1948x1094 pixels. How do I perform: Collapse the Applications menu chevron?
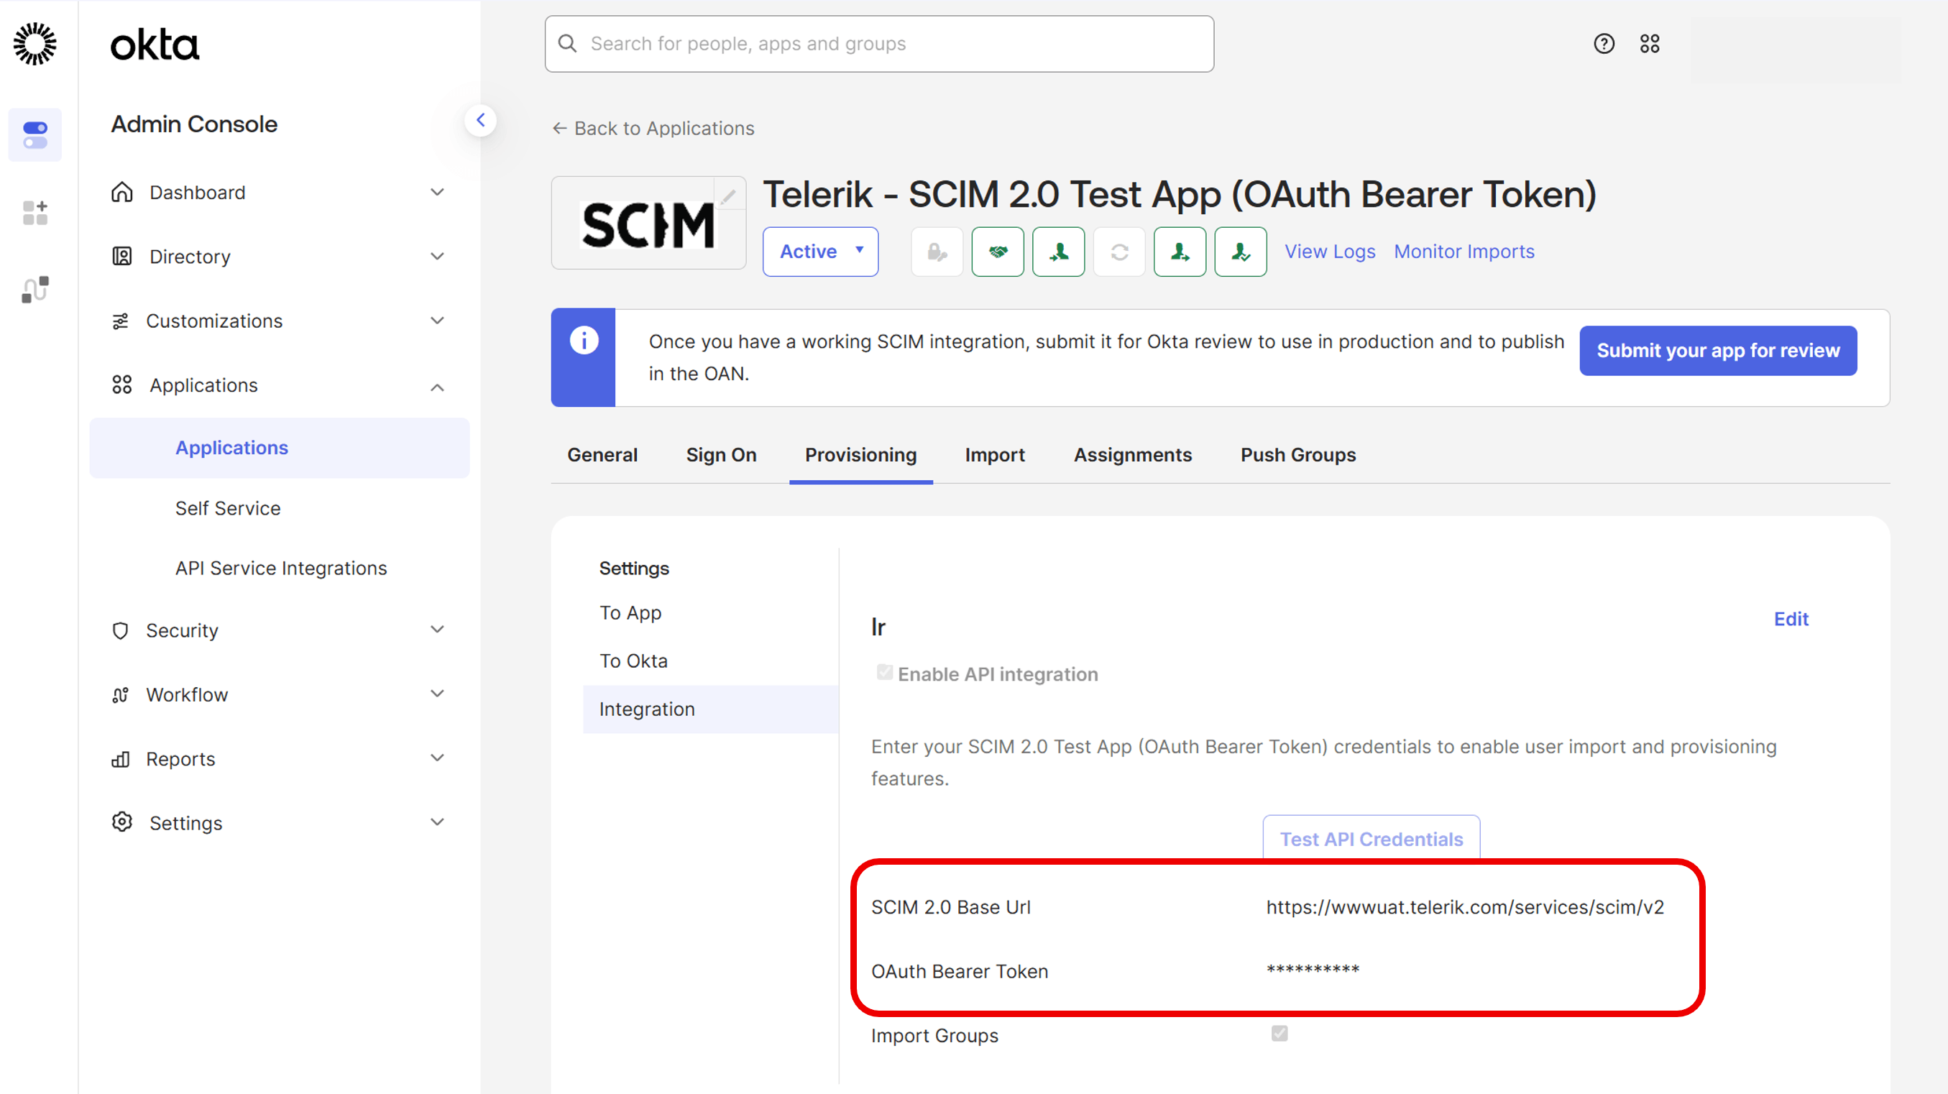point(437,387)
